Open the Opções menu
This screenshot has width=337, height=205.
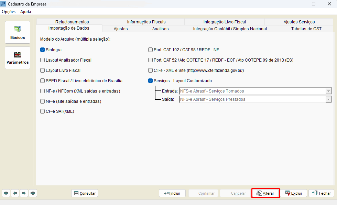point(9,12)
